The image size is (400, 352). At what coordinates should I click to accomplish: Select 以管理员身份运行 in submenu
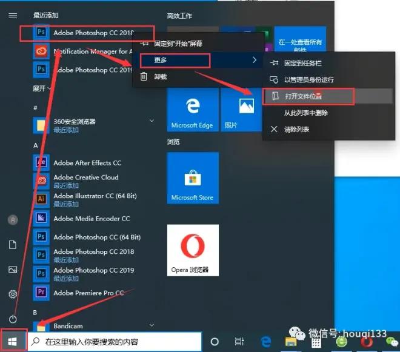(x=328, y=79)
